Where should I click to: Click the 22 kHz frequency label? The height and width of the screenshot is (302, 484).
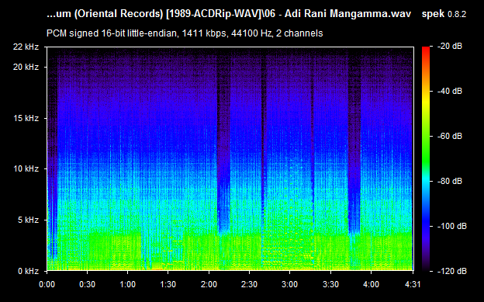(26, 47)
